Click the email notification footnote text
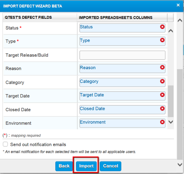This screenshot has width=184, height=174. coord(69,152)
